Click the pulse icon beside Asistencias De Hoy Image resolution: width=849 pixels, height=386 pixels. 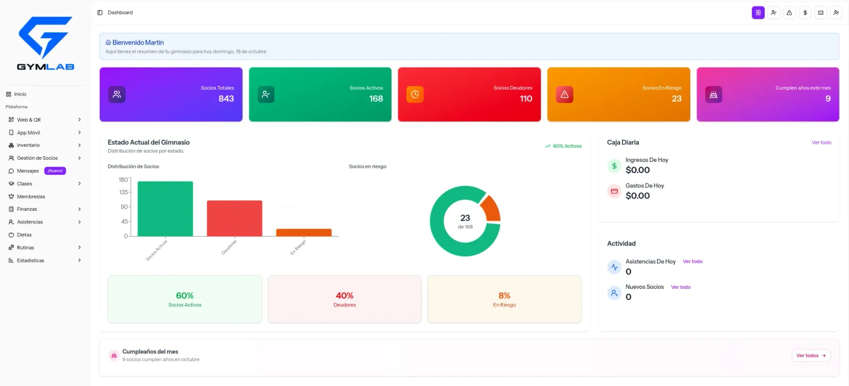614,267
